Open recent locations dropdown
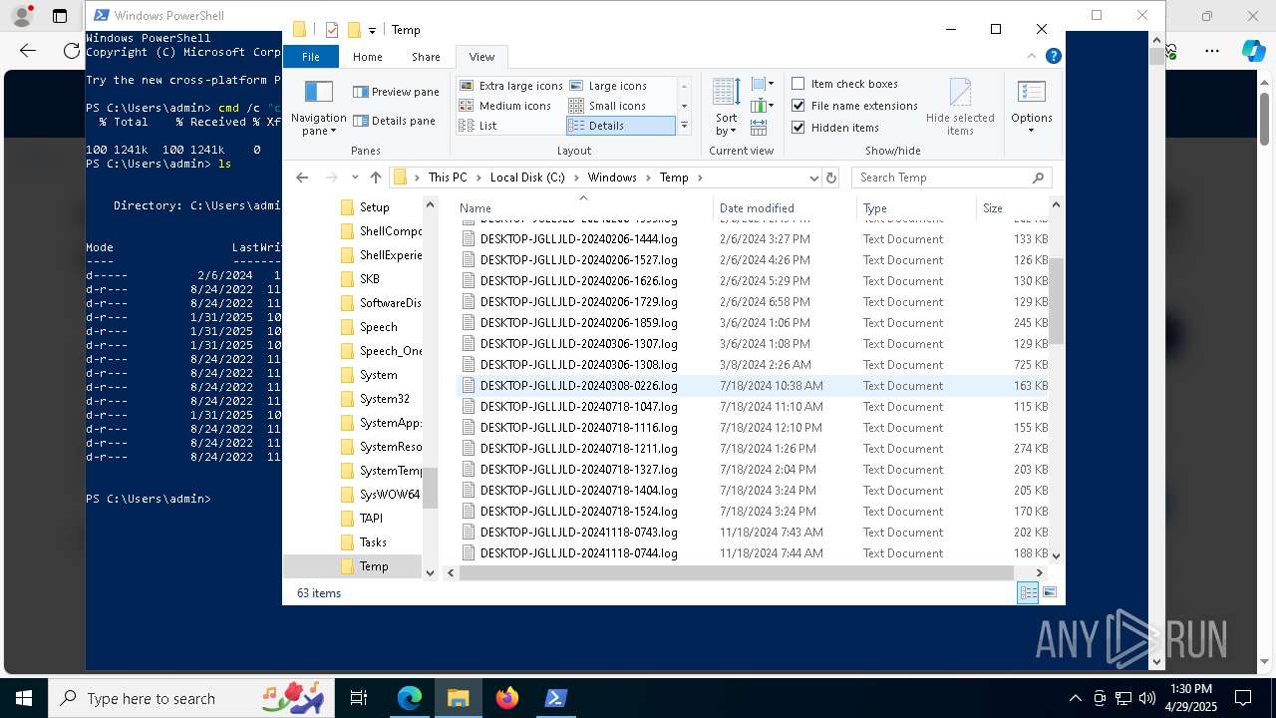This screenshot has height=718, width=1276. [x=355, y=178]
